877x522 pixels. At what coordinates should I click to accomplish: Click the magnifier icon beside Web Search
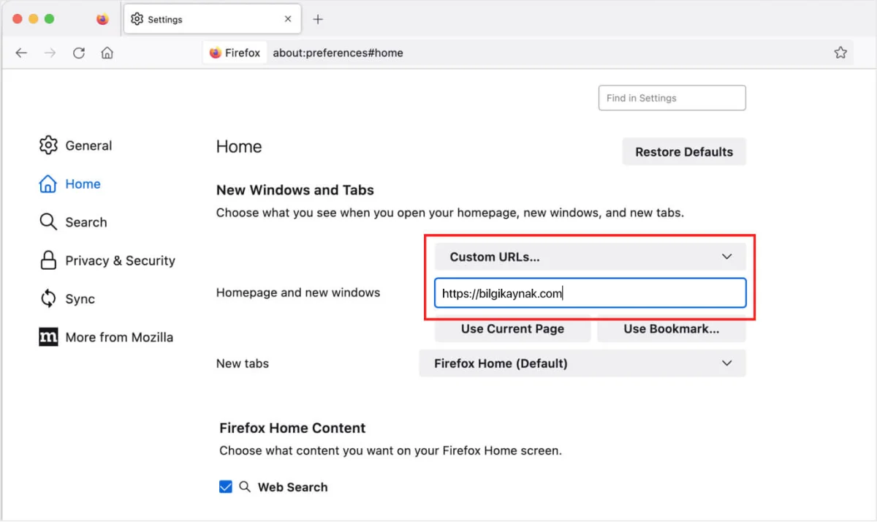coord(245,487)
